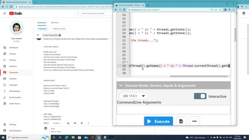Reload the JDoodle compiler page
This screenshot has width=249, height=140.
[124, 10]
